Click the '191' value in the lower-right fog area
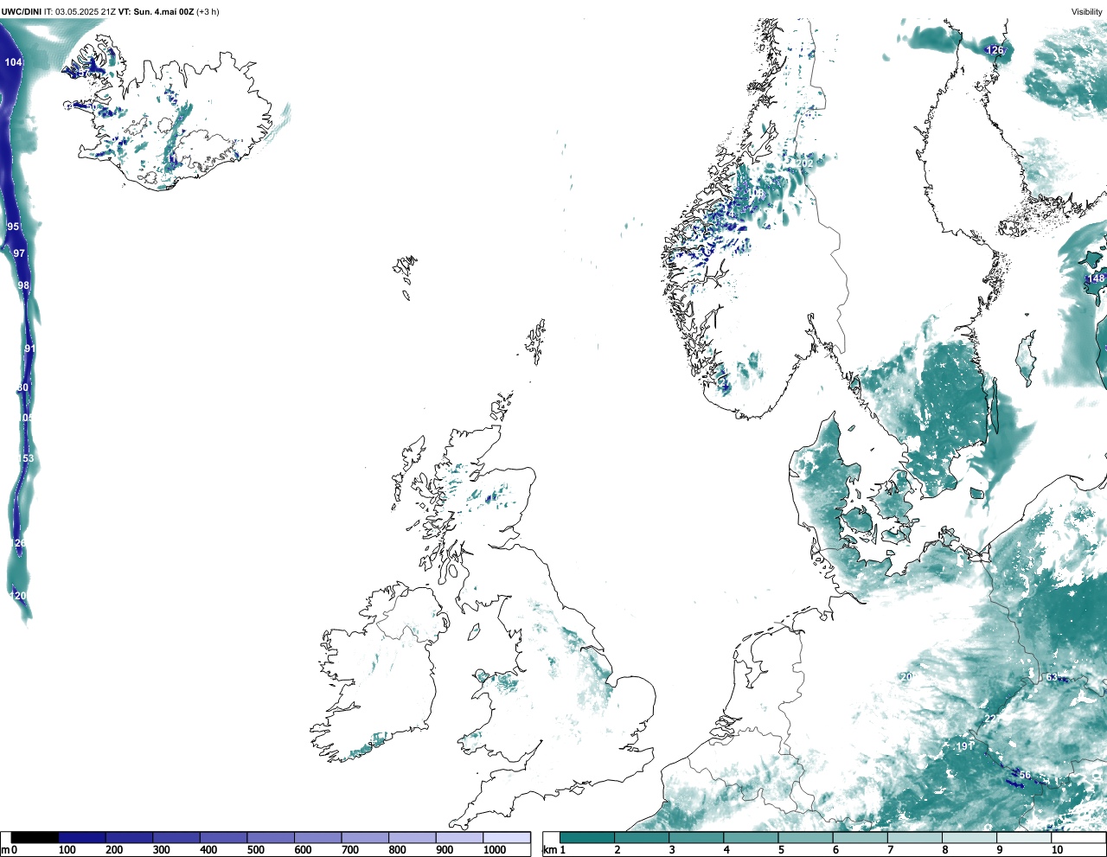Image resolution: width=1107 pixels, height=857 pixels. (965, 746)
